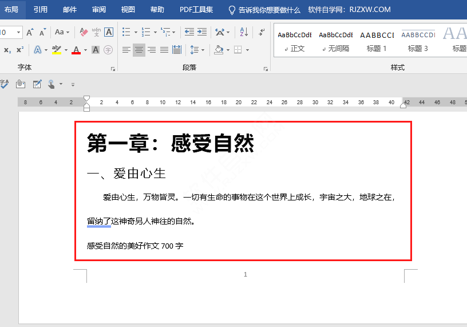Switch to the 审阅 tab
The height and width of the screenshot is (327, 467).
99,10
